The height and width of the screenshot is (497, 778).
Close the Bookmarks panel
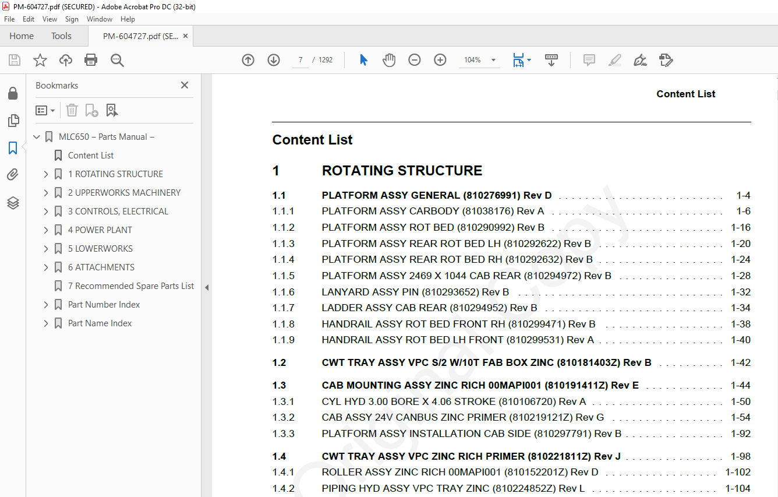185,85
